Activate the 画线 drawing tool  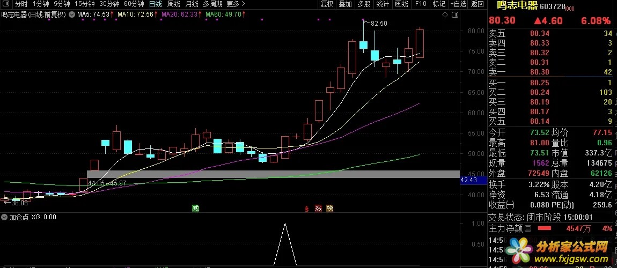[x=401, y=4]
